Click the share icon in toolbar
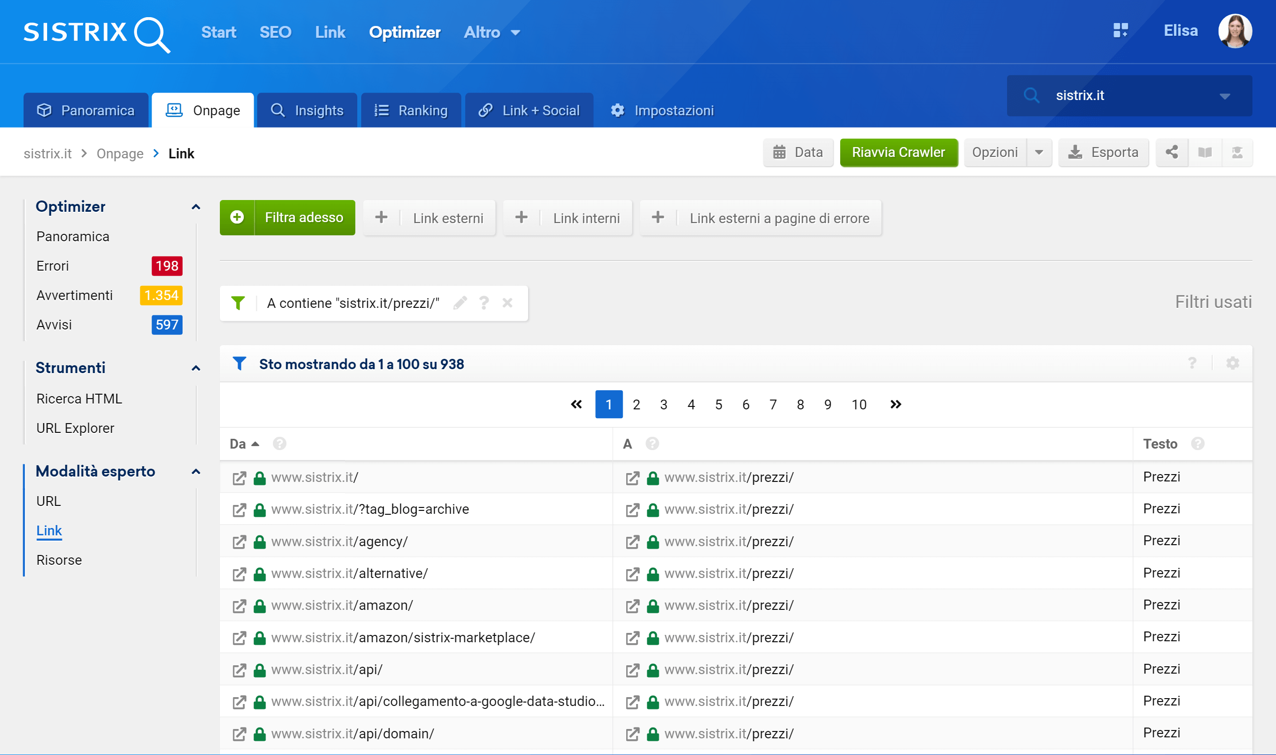The width and height of the screenshot is (1276, 755). click(1171, 152)
